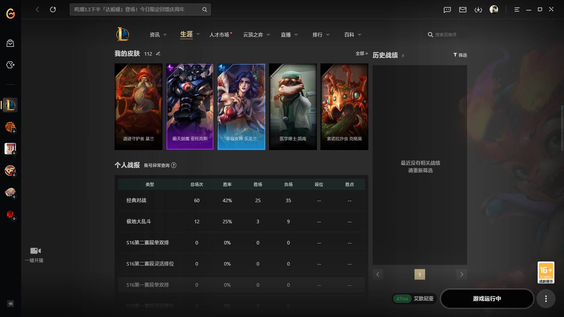
Task: Expand the 直播 dropdown menu
Action: (x=296, y=35)
